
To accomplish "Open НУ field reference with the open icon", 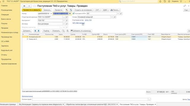I will coord(121,14).
